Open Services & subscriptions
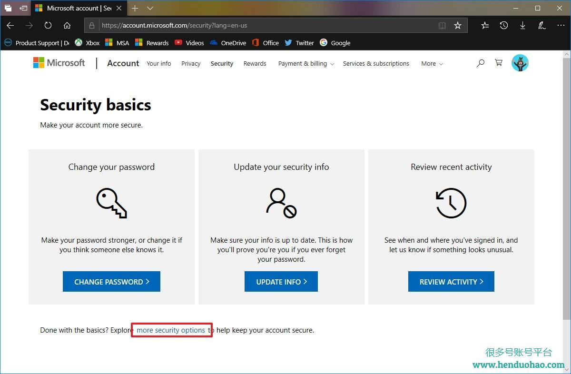Image resolution: width=571 pixels, height=374 pixels. click(376, 63)
